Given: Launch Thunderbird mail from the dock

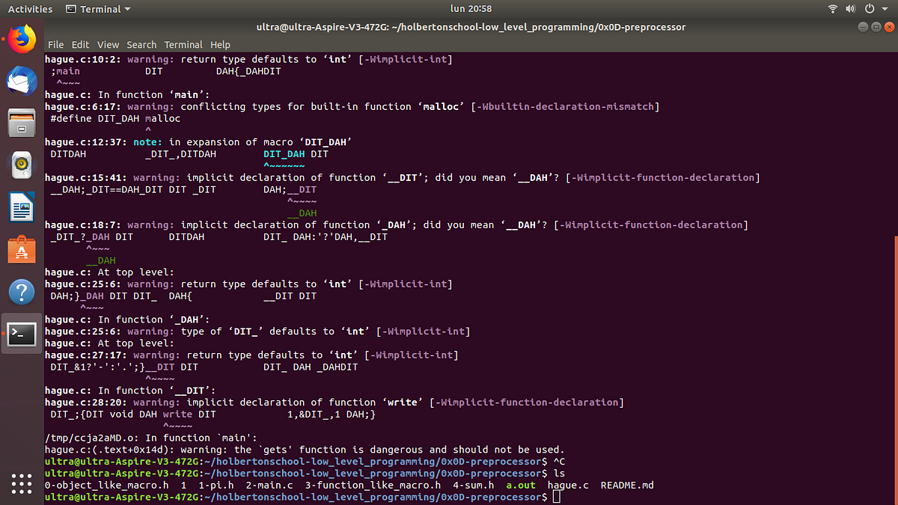Looking at the screenshot, I should (x=22, y=80).
